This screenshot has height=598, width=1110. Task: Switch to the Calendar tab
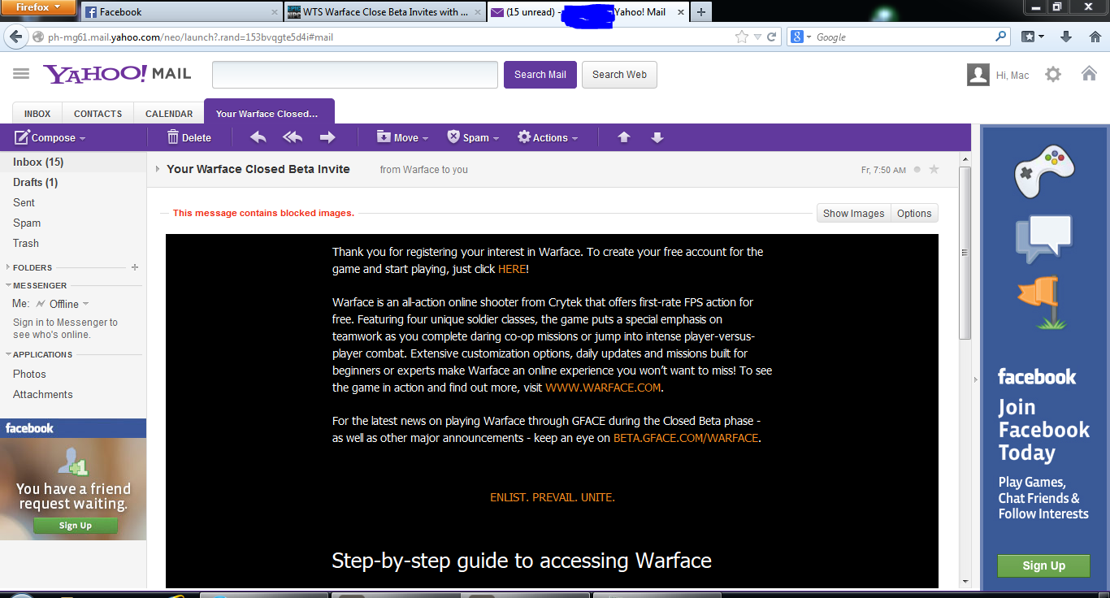169,114
